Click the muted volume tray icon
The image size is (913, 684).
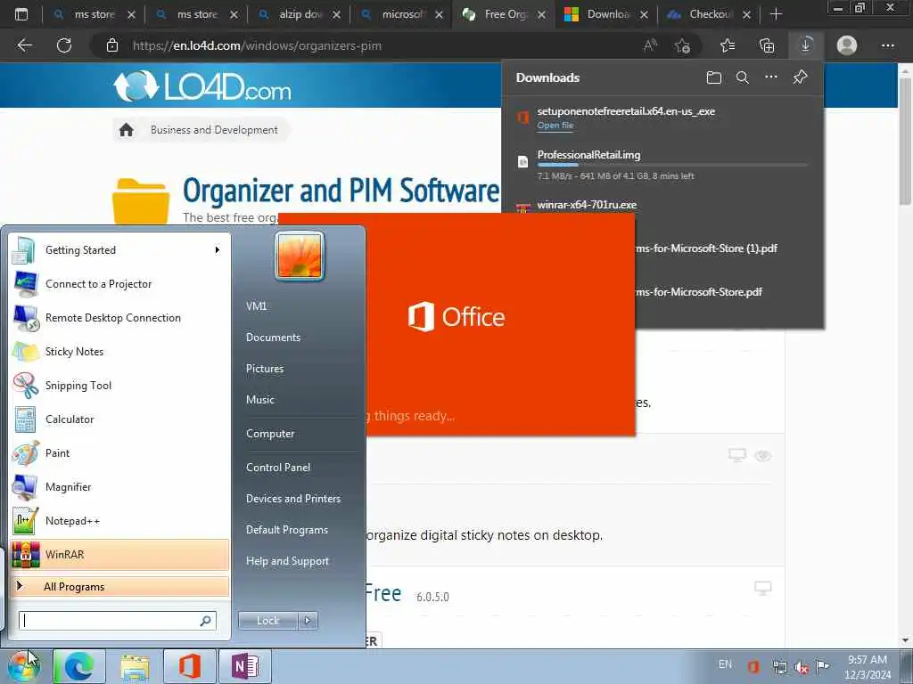[x=802, y=667]
